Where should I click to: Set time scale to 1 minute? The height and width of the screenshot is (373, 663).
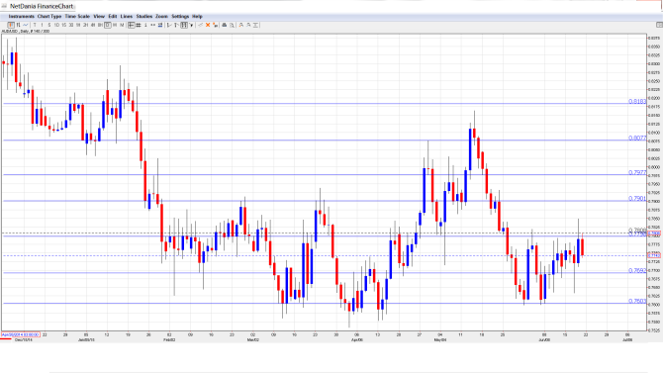click(42, 26)
